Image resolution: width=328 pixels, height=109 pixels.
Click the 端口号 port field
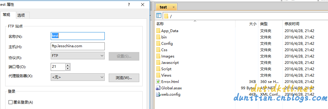click(58, 67)
